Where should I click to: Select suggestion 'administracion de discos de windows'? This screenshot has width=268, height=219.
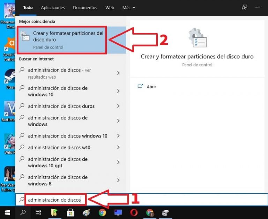58,121
